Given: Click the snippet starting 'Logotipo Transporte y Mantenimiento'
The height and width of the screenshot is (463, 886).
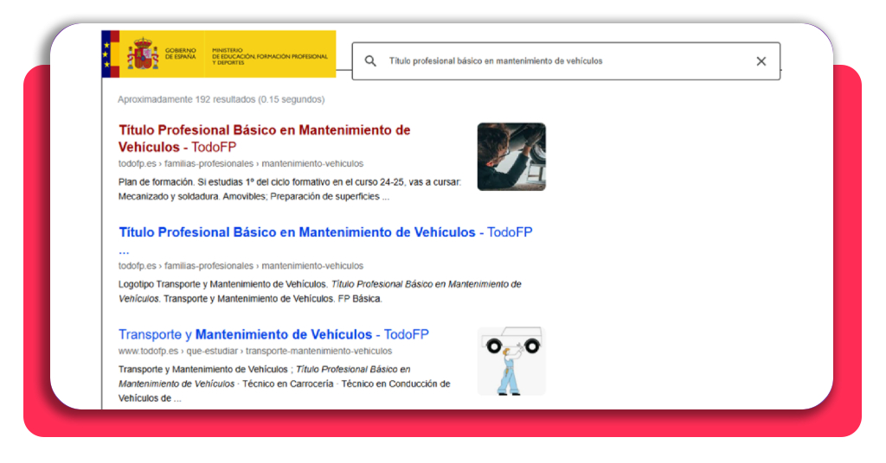Looking at the screenshot, I should tap(320, 292).
